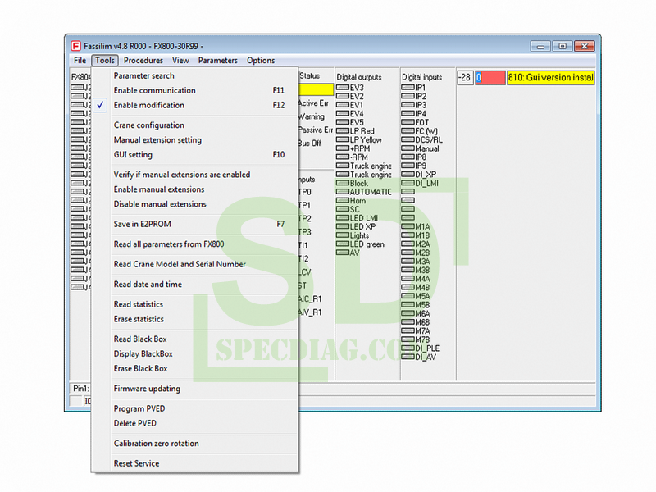Expand the Options menu

261,61
